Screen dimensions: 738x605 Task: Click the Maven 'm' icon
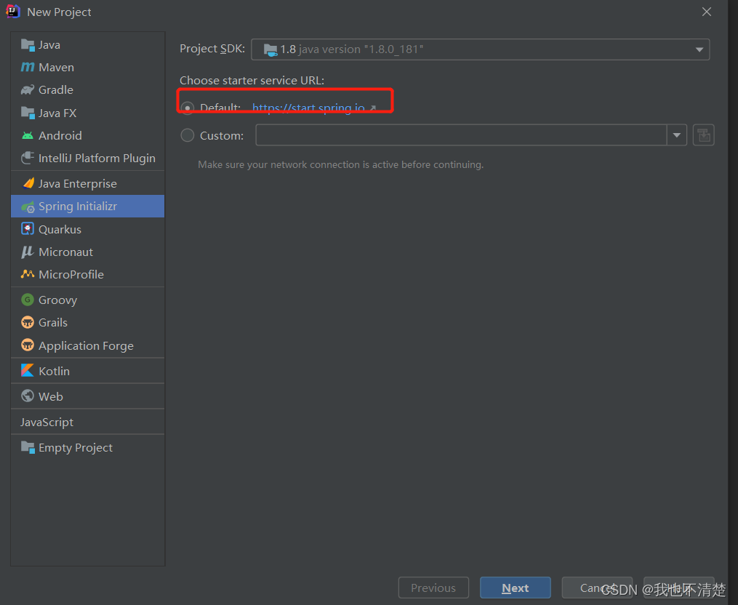click(28, 68)
